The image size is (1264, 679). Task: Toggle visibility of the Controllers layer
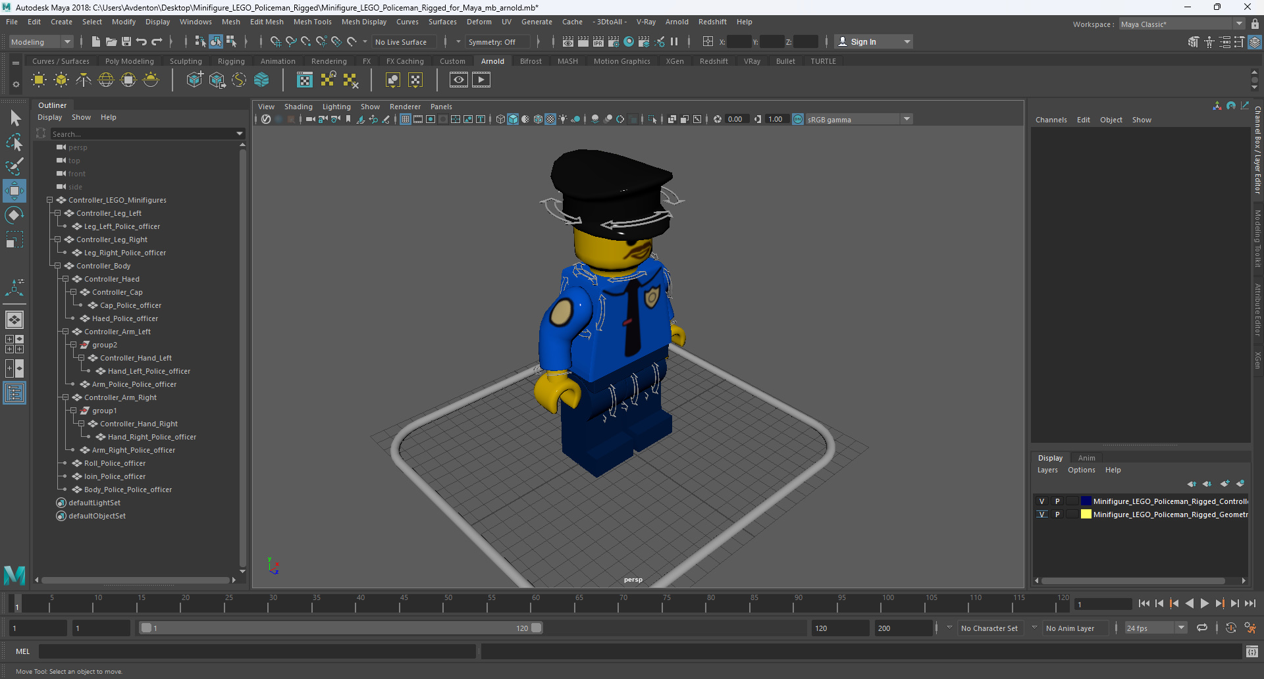tap(1041, 501)
